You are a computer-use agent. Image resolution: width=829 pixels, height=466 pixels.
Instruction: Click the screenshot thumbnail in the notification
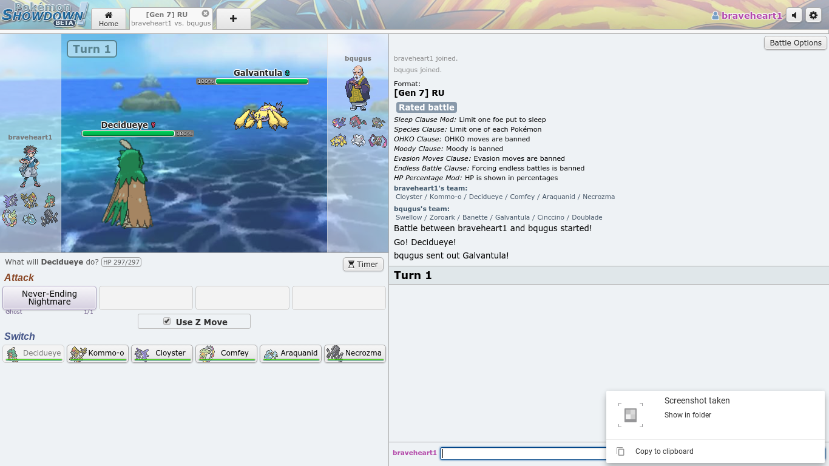(631, 415)
